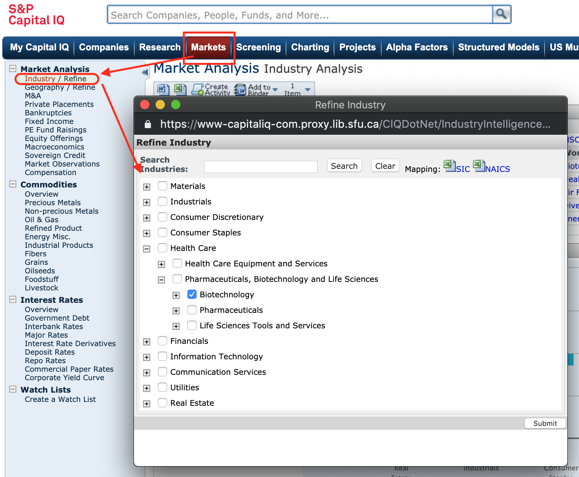
Task: Click the main company search box
Action: (x=300, y=15)
